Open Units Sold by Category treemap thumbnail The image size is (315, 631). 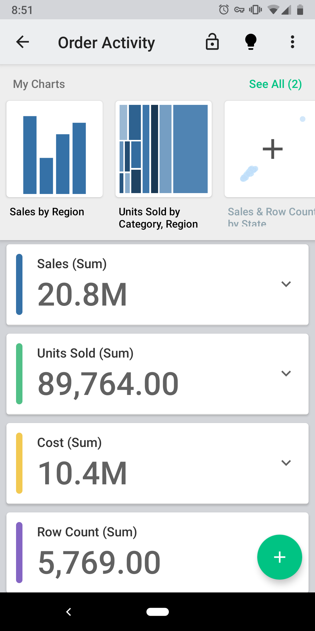tap(164, 149)
